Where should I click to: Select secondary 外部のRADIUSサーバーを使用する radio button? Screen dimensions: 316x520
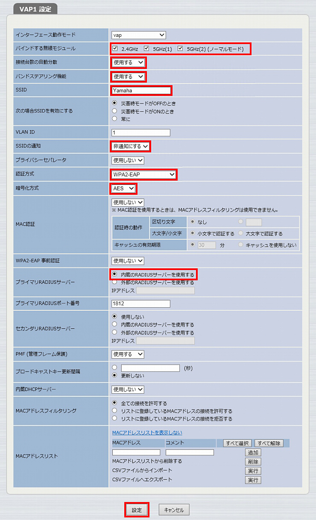114,332
